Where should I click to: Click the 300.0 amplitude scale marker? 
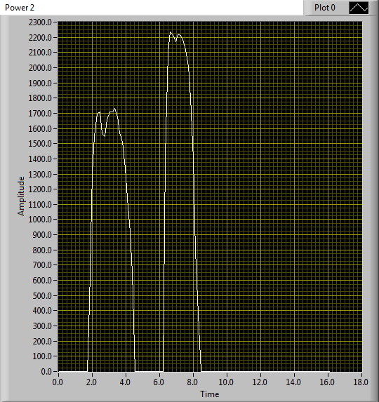tap(42, 326)
